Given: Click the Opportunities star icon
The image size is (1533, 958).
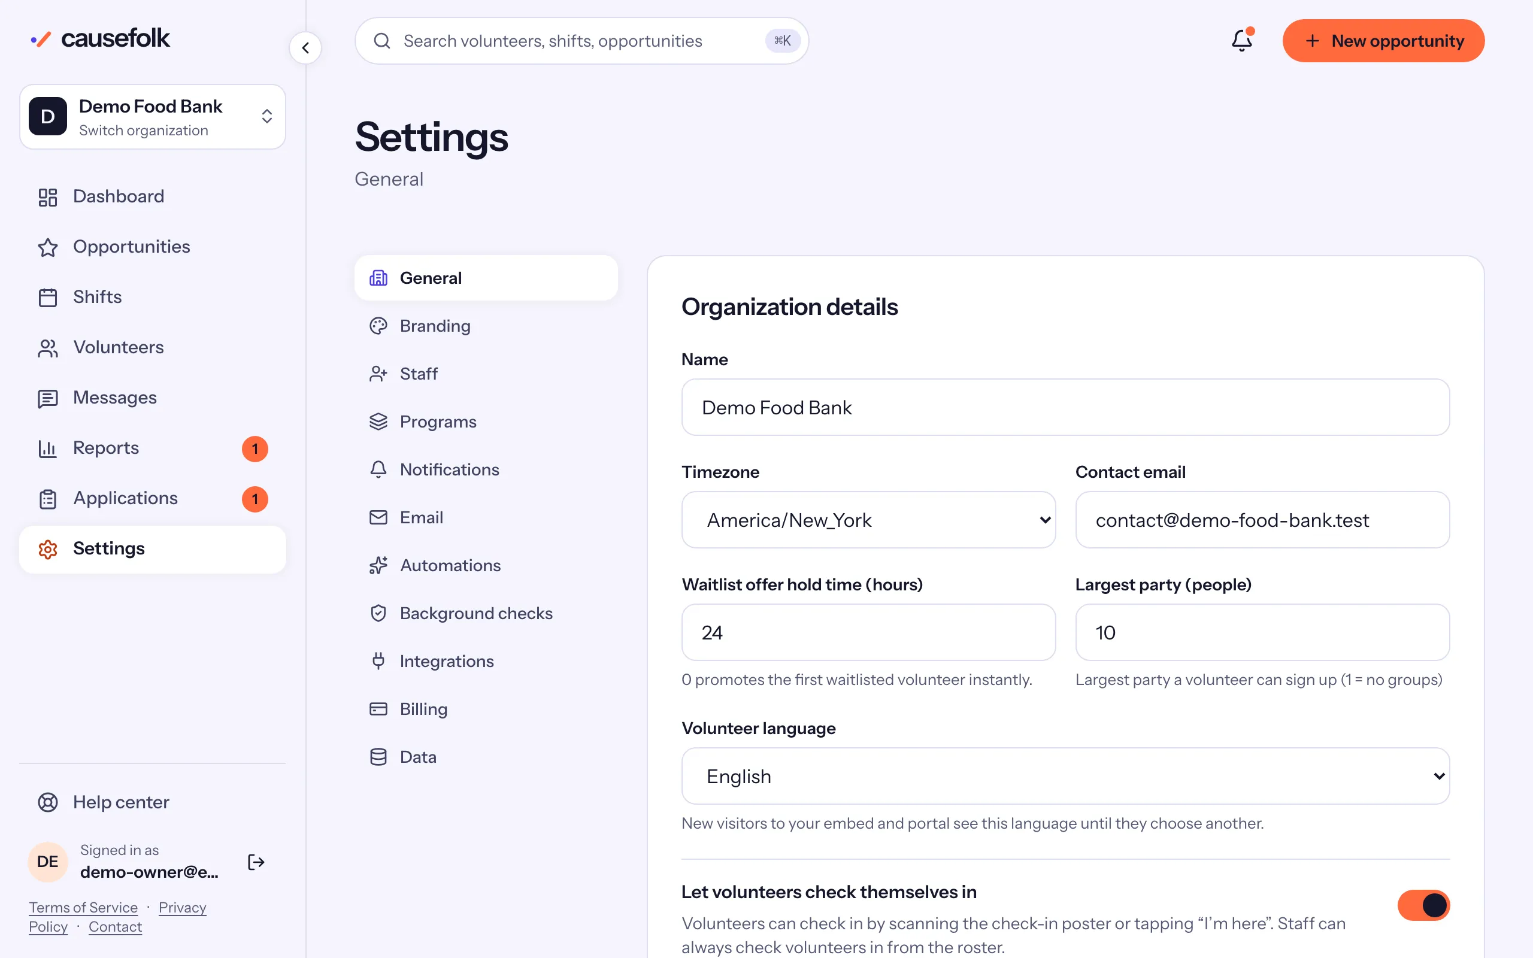Looking at the screenshot, I should click(47, 247).
